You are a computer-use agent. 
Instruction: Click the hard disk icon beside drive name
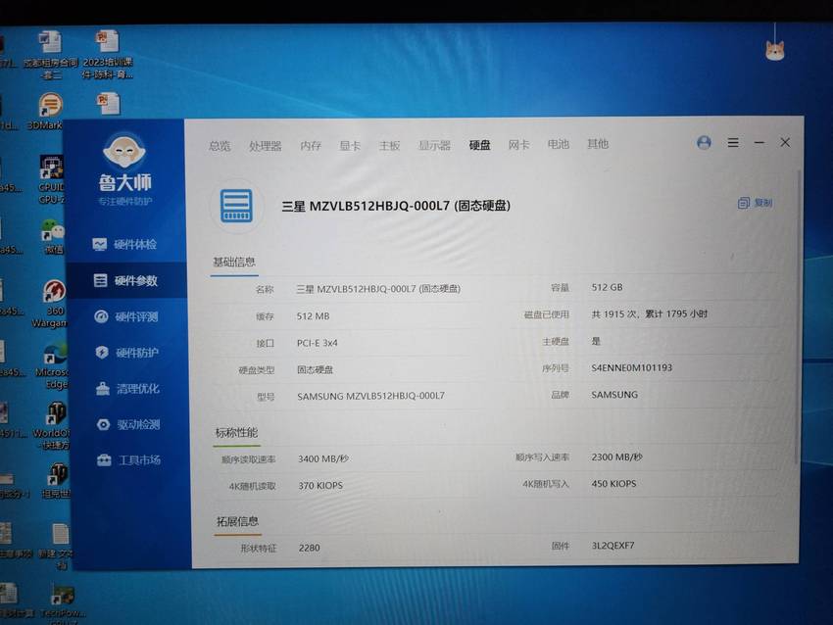click(x=236, y=206)
